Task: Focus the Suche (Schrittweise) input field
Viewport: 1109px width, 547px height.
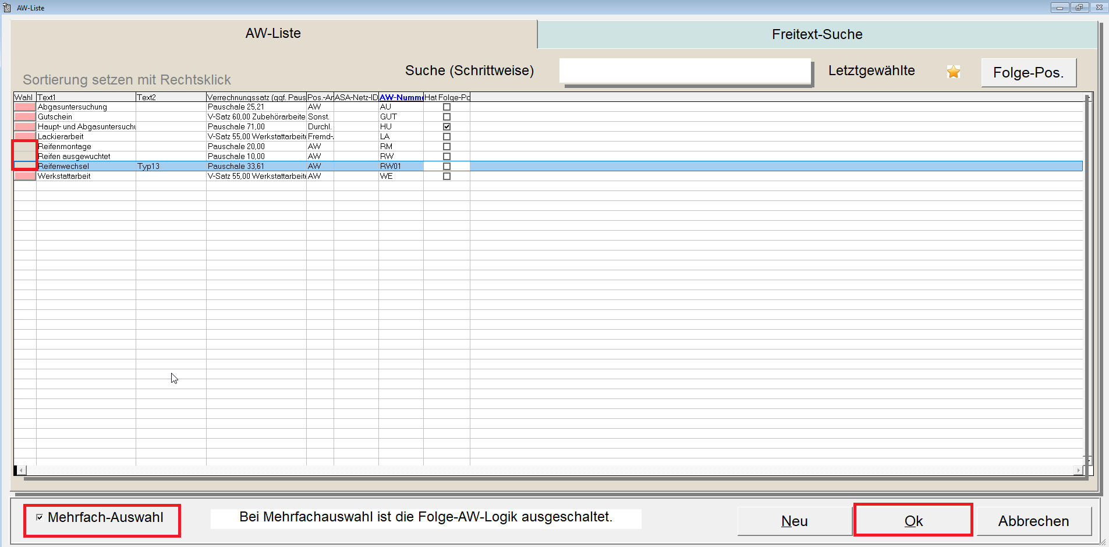Action: click(685, 71)
